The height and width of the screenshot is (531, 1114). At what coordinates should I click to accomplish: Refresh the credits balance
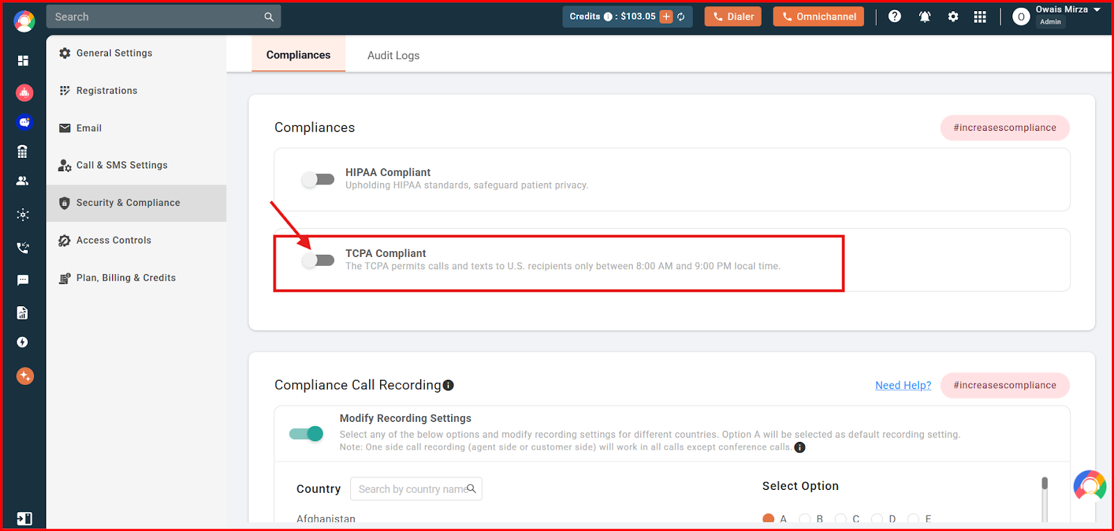click(681, 17)
